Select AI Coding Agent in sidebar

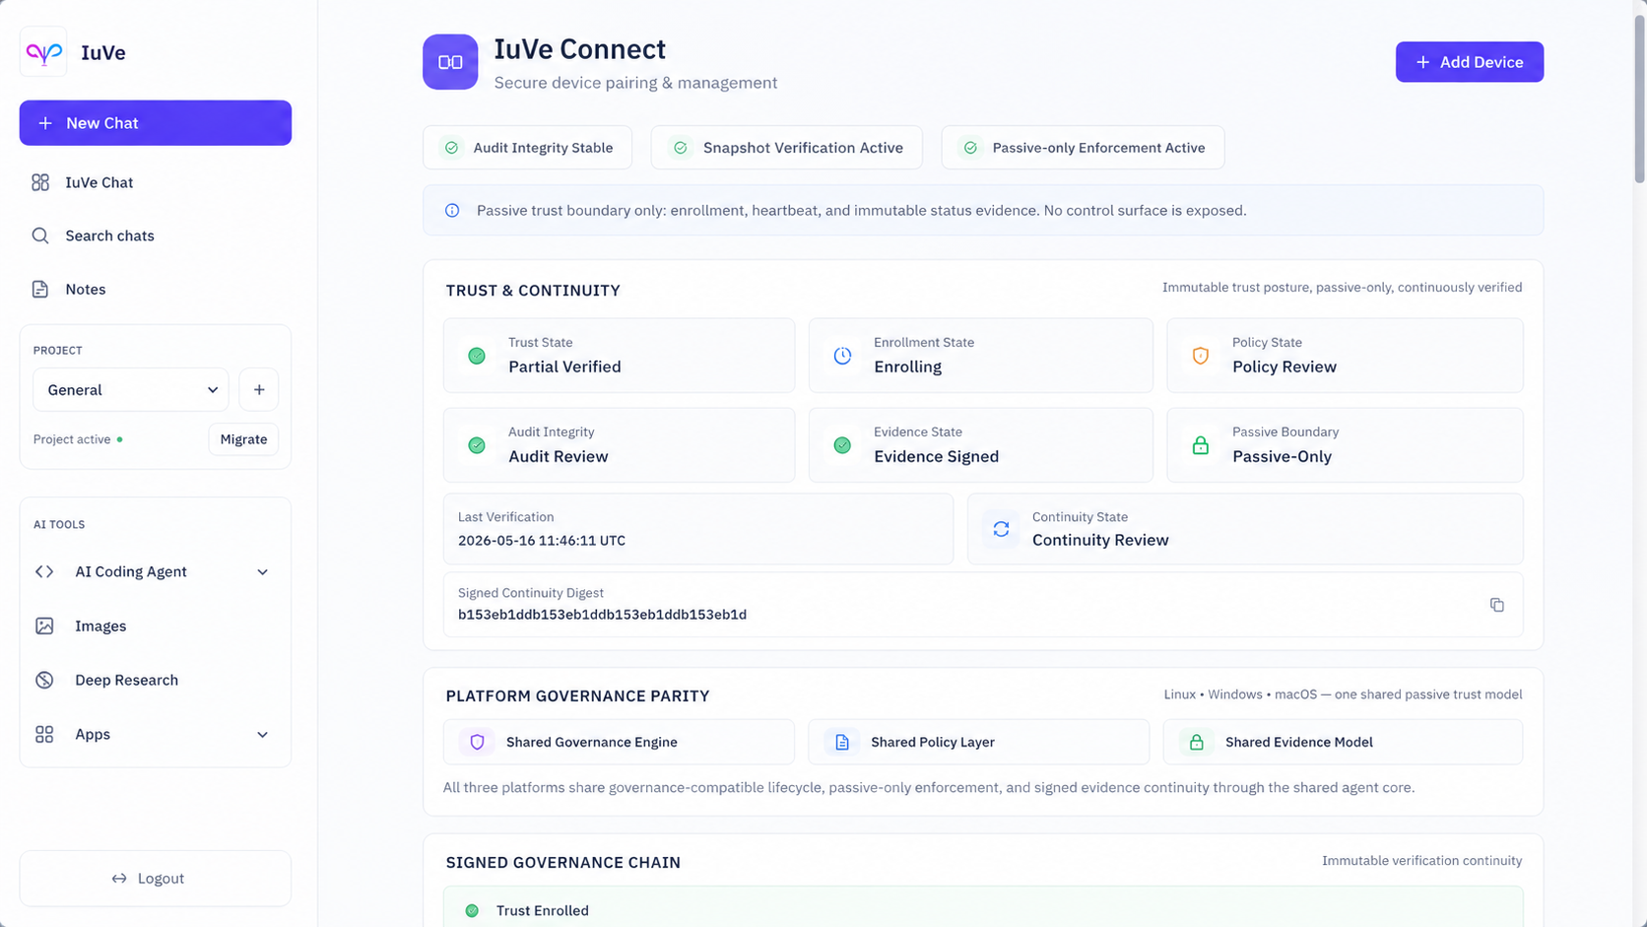pyautogui.click(x=156, y=571)
